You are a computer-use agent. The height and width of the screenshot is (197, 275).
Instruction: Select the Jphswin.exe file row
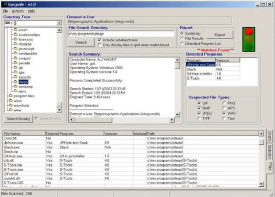[131, 143]
